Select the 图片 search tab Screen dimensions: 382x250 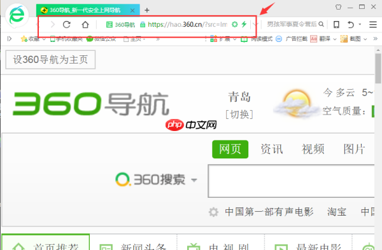coord(354,149)
